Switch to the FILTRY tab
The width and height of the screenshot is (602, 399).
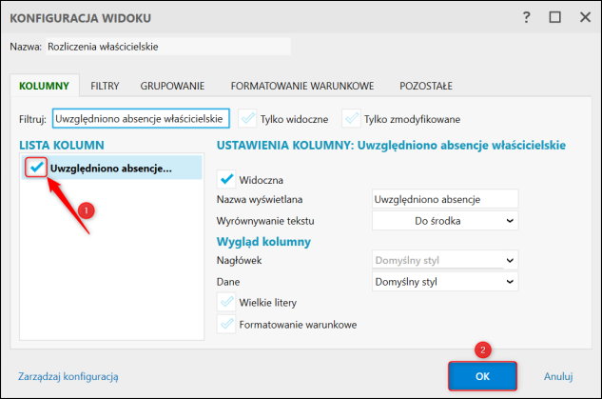pos(105,86)
